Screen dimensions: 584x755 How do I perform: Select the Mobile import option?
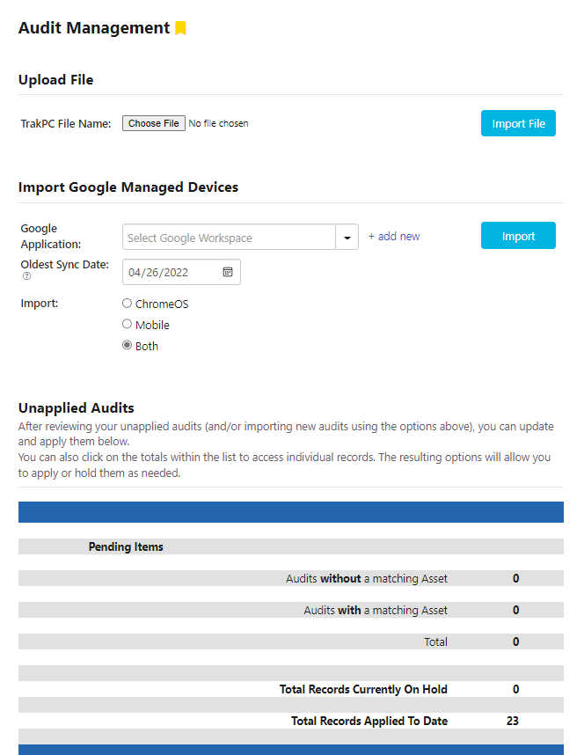pyautogui.click(x=128, y=324)
